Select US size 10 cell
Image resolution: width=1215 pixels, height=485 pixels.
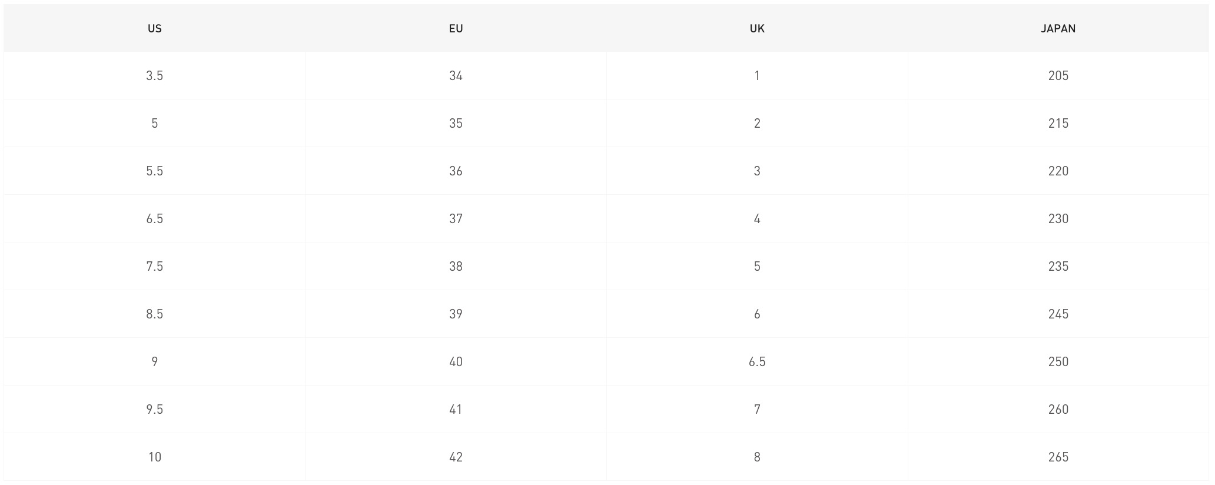pyautogui.click(x=155, y=457)
